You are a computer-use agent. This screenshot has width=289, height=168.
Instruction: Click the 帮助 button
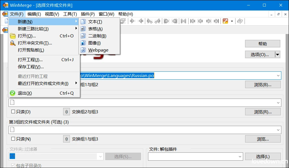pos(262,44)
